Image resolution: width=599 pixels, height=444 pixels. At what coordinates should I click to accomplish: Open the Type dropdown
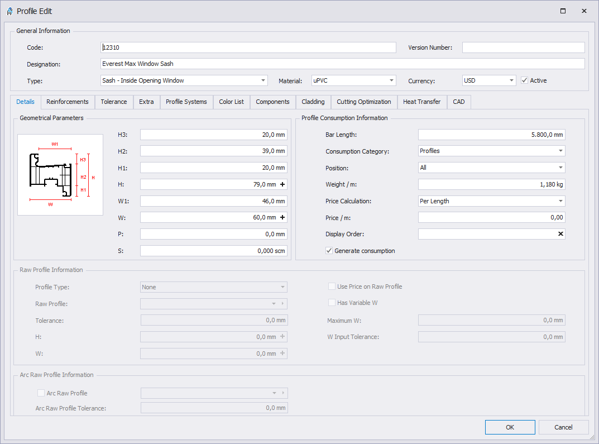[x=263, y=80]
